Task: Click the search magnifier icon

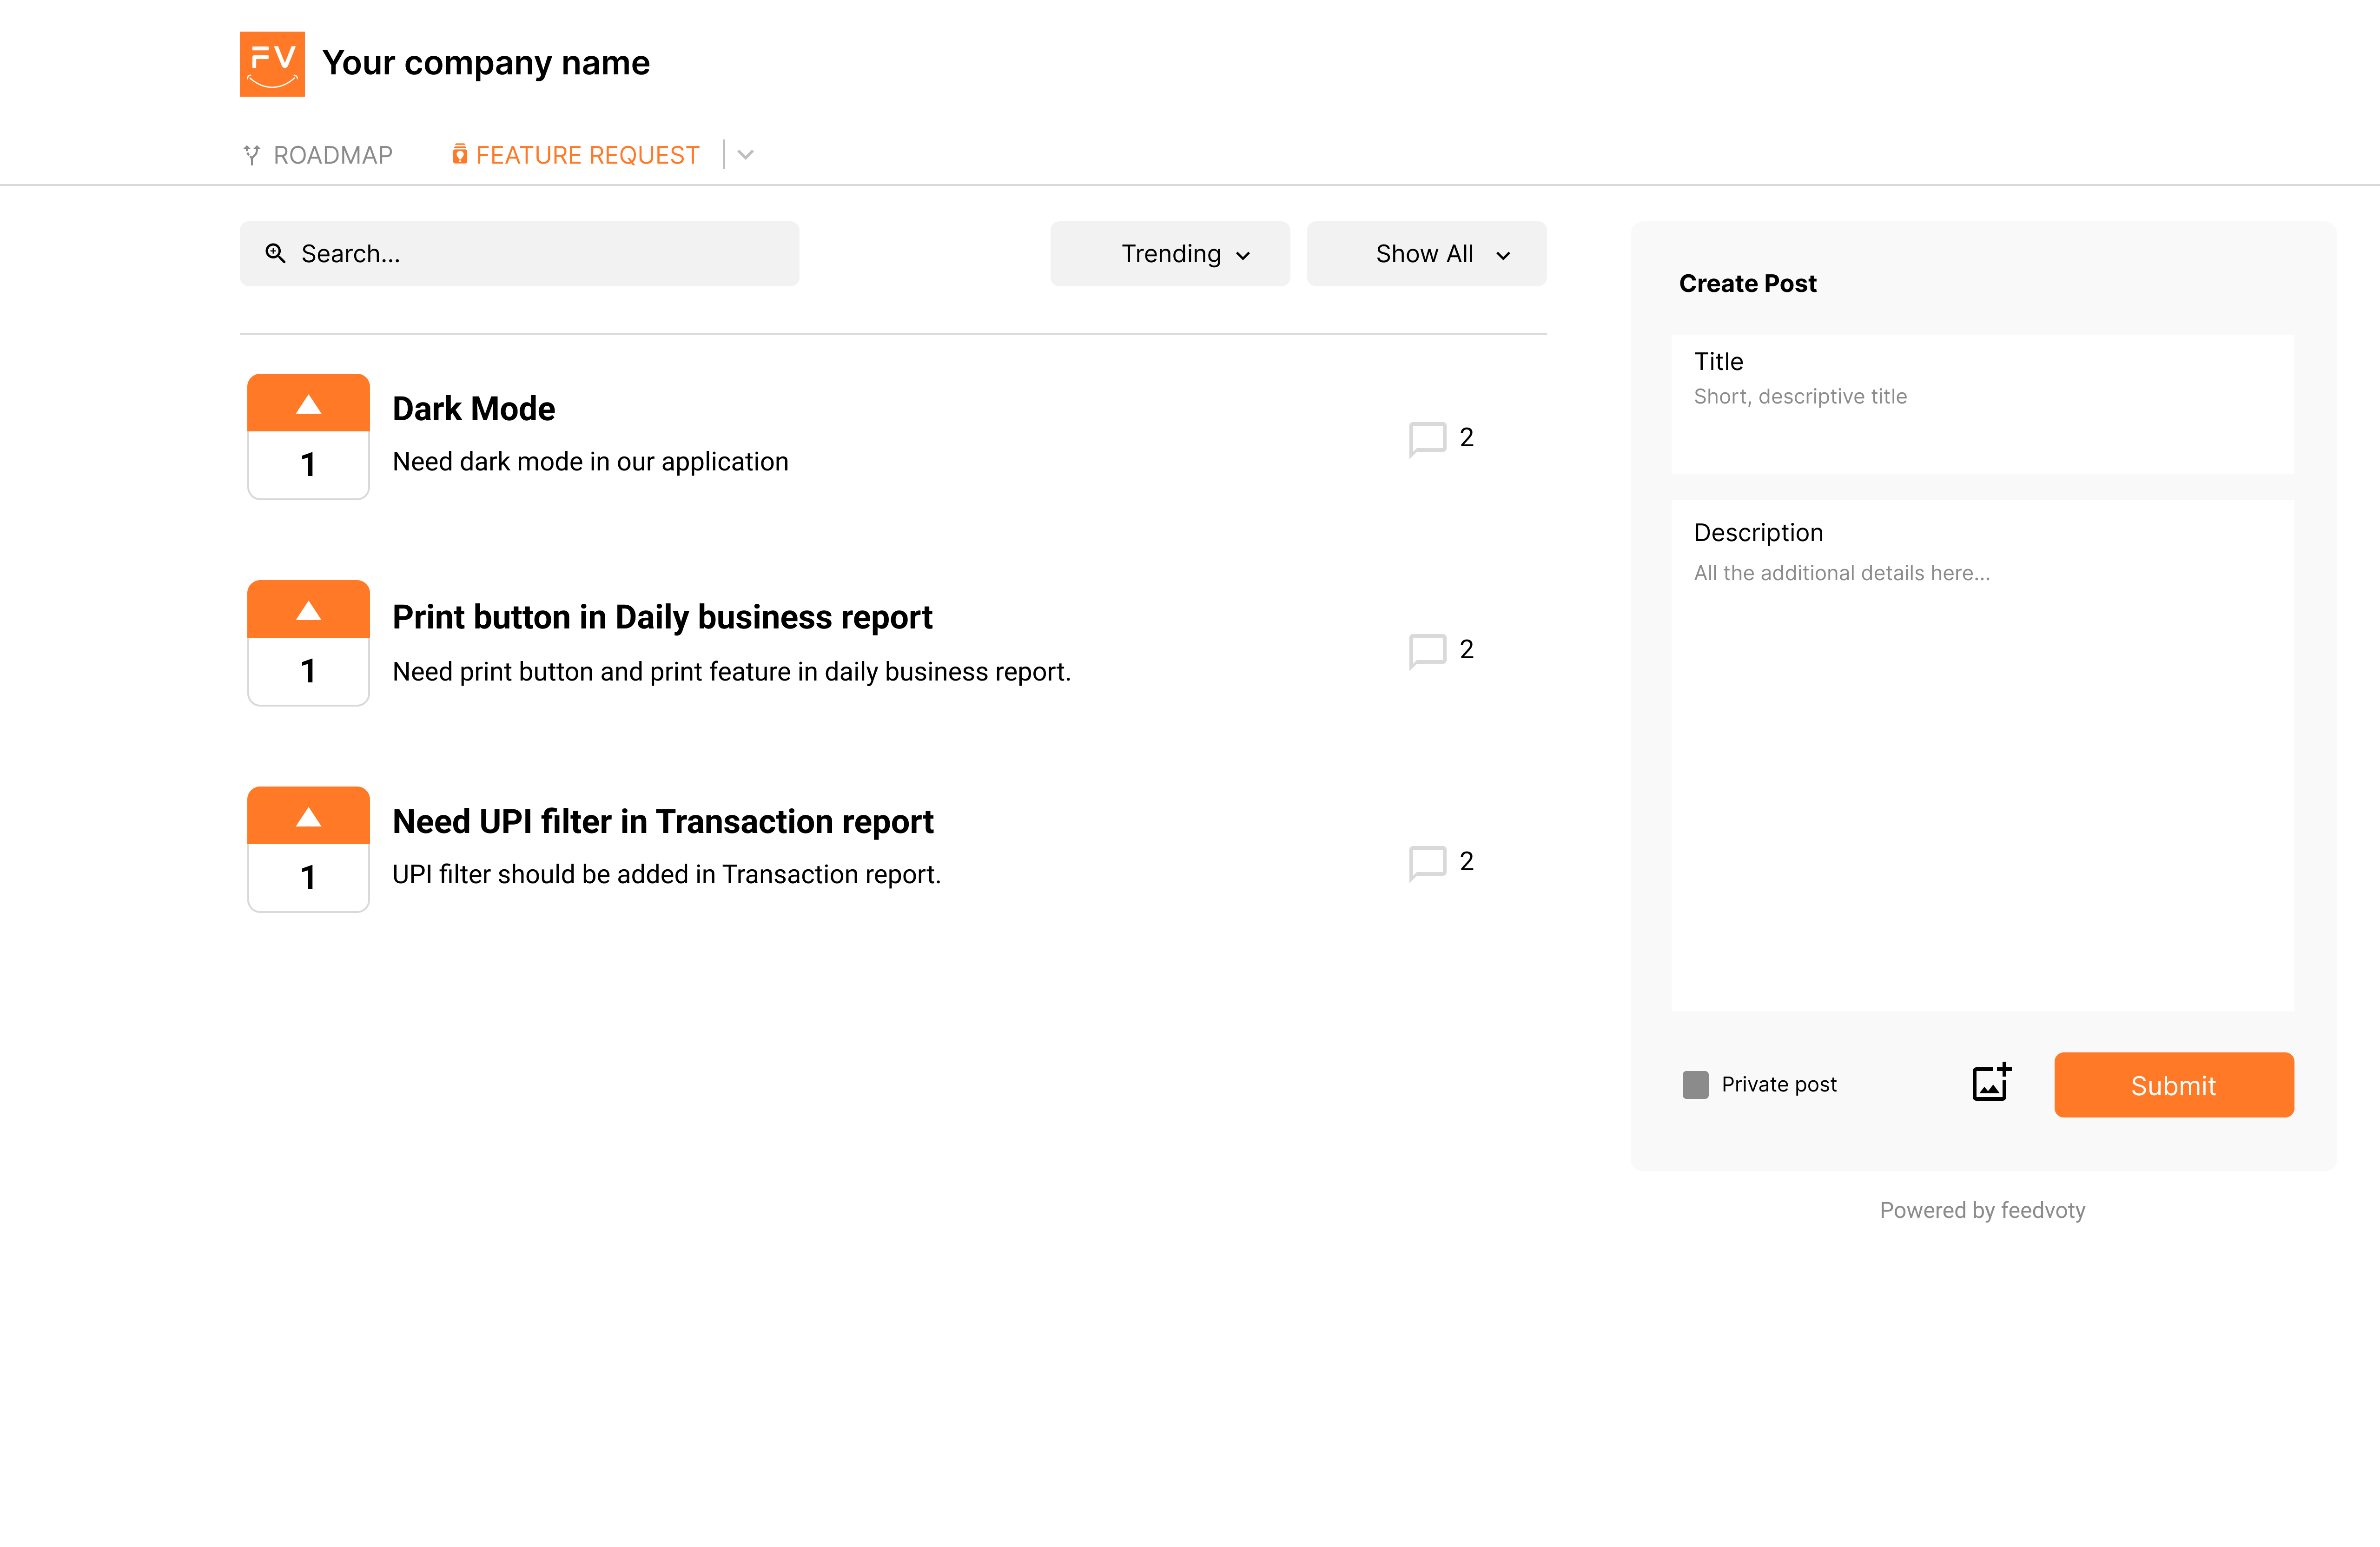Action: [275, 253]
